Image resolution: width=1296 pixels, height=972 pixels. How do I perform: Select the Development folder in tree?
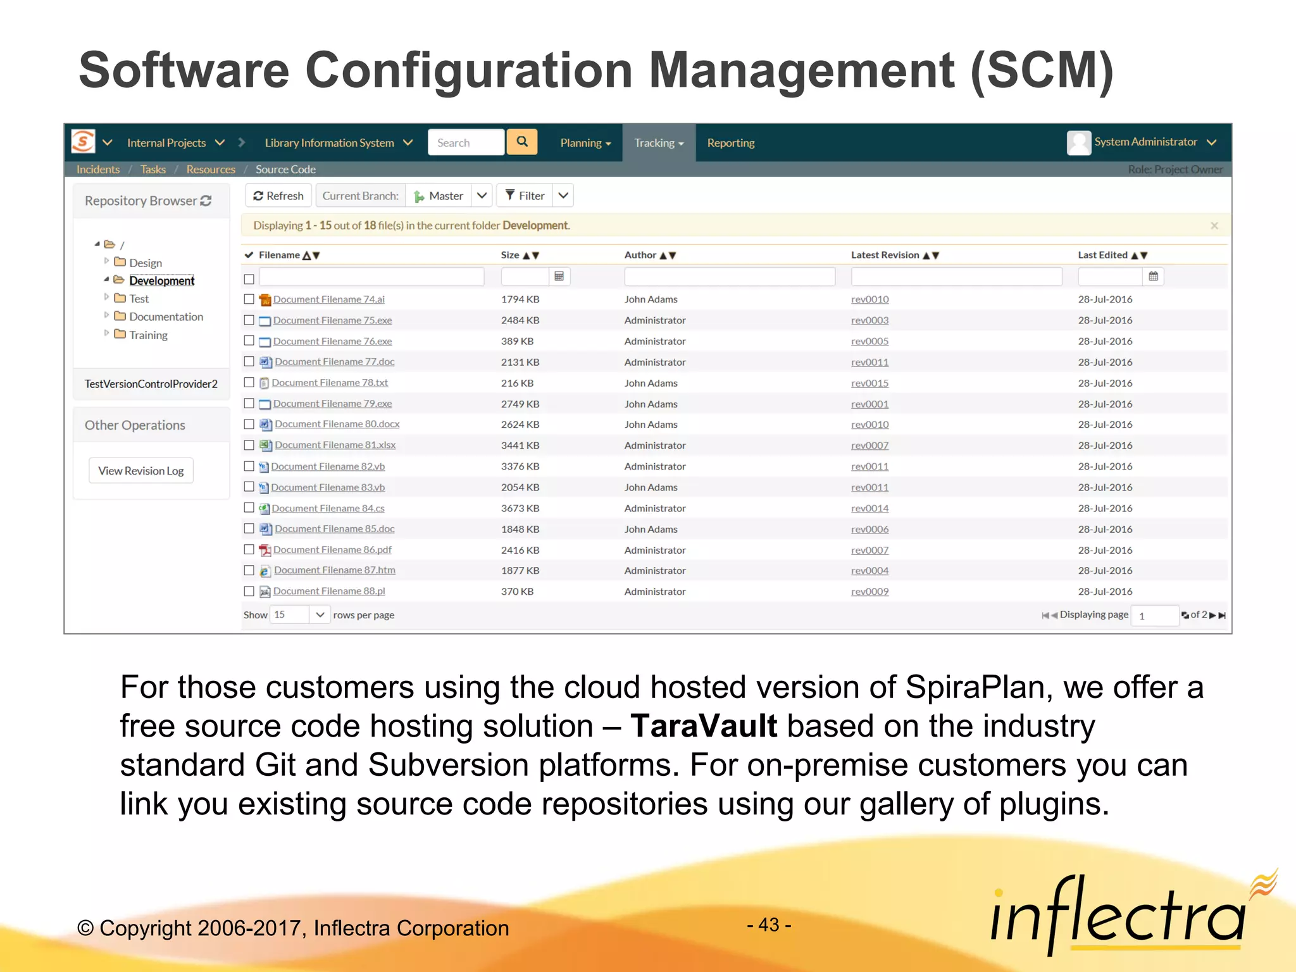click(161, 280)
